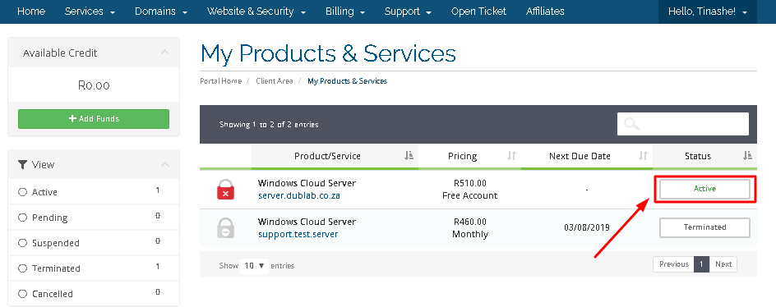Click the sort icon in the Product/Service column
776x307 pixels.
(x=409, y=156)
